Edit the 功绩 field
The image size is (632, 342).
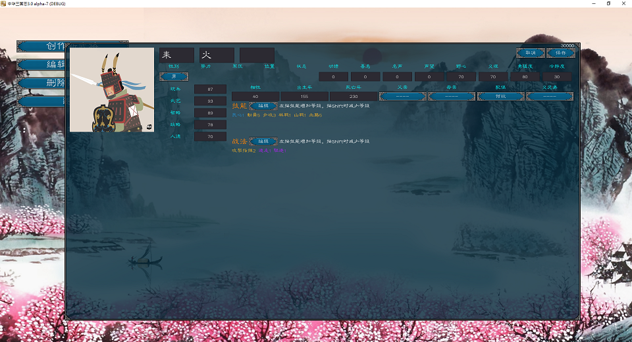tap(333, 76)
